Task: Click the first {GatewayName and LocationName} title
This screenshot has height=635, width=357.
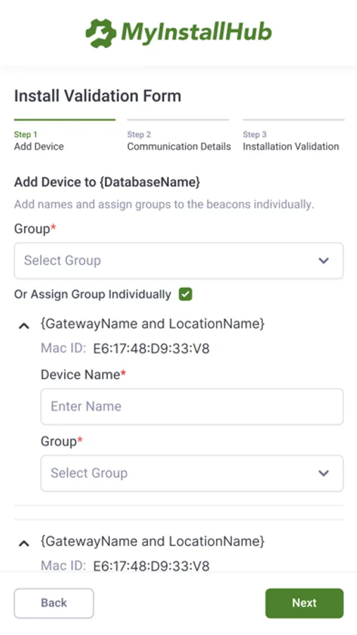Action: [x=152, y=324]
